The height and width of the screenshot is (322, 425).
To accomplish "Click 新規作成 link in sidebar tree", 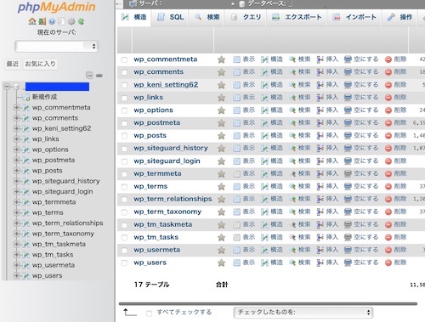I will 44,97.
